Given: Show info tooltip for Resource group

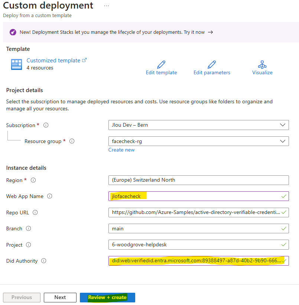Looking at the screenshot, I should click(x=72, y=141).
